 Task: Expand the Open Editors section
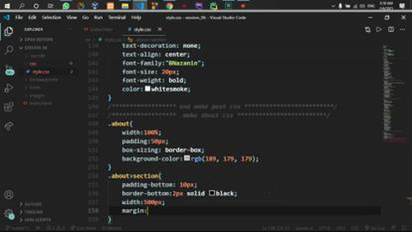pyautogui.click(x=39, y=39)
